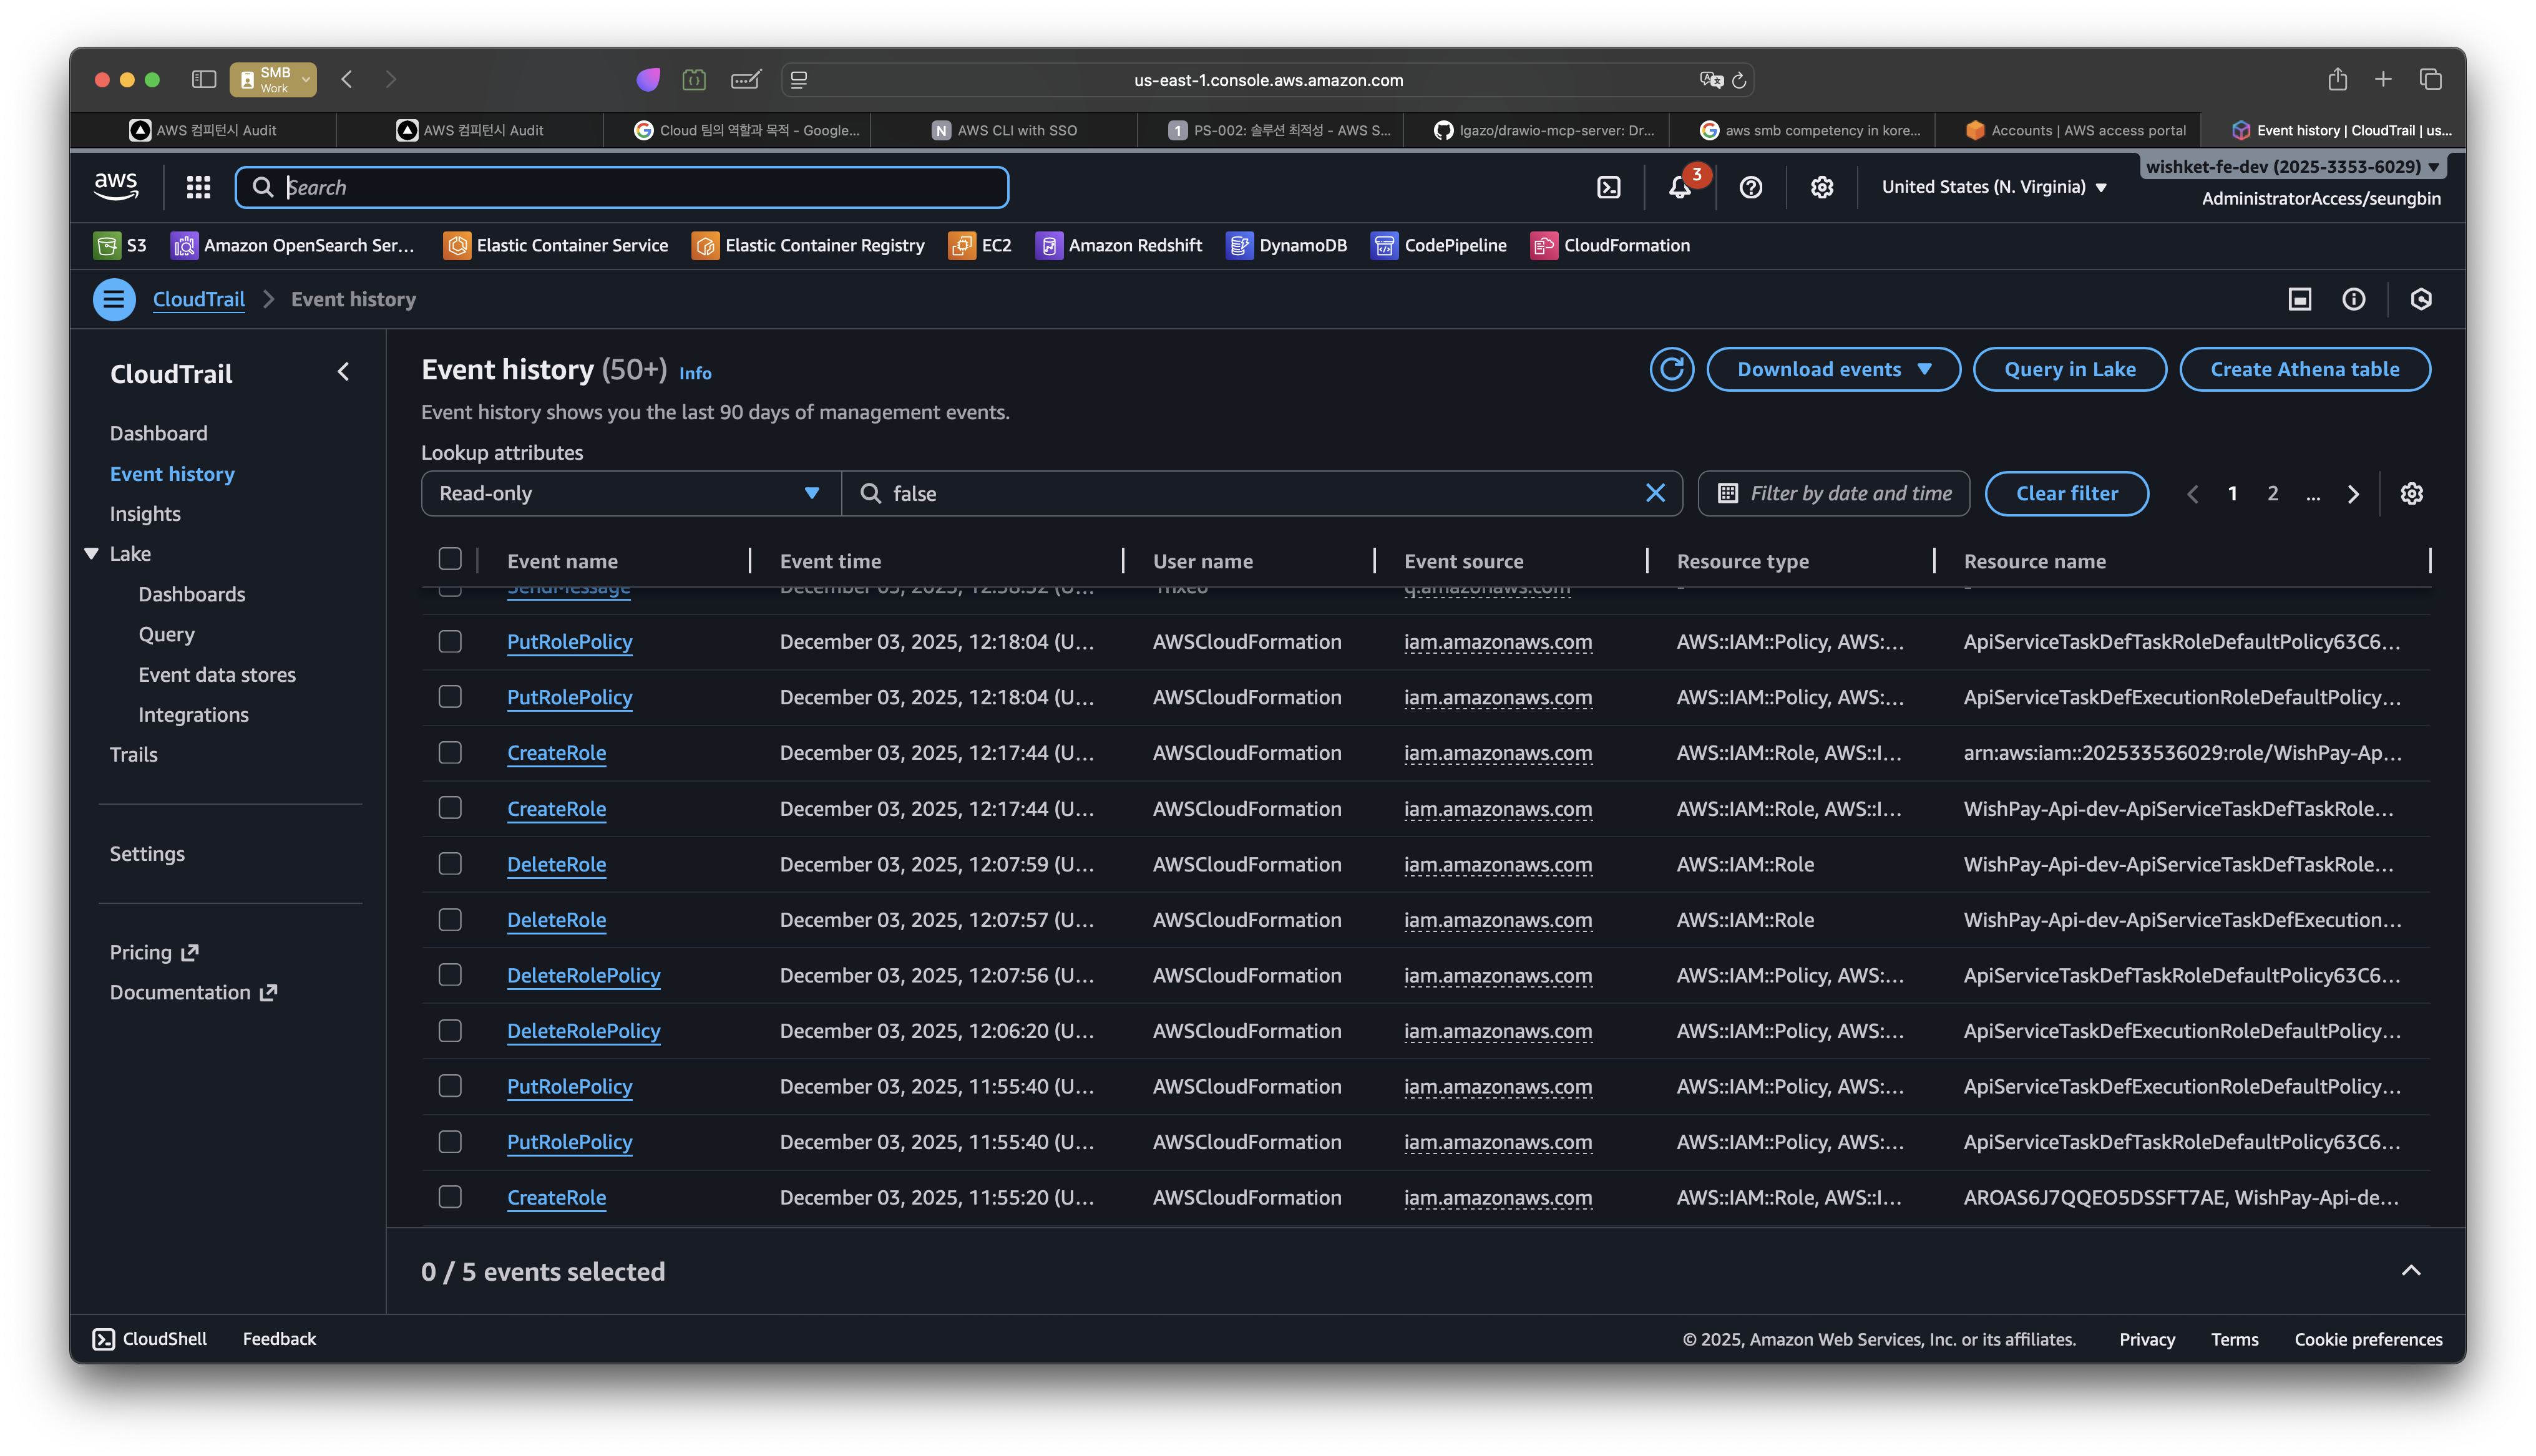2536x1456 pixels.
Task: Expand the Download events dropdown
Action: (1833, 369)
